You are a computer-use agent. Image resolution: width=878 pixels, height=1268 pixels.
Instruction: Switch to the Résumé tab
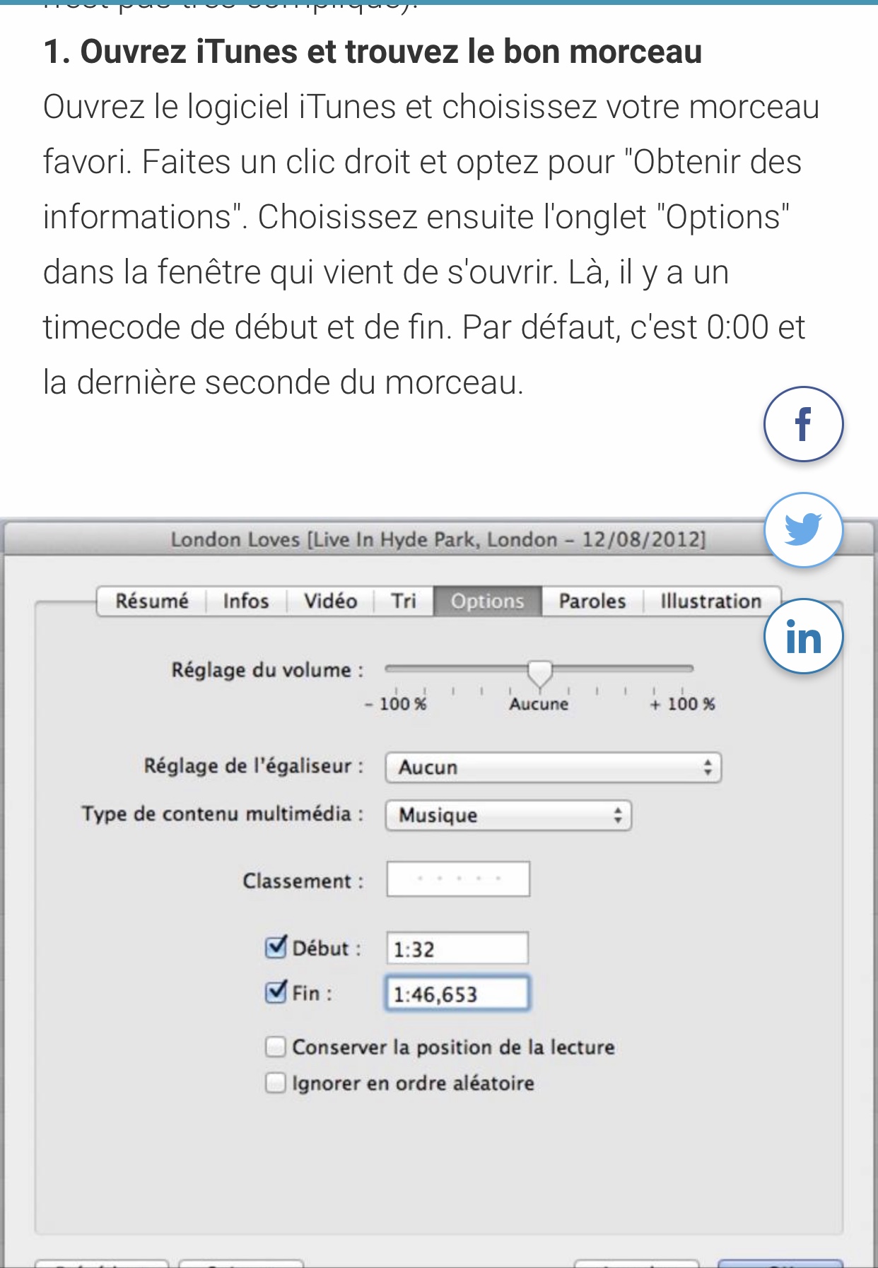152,601
